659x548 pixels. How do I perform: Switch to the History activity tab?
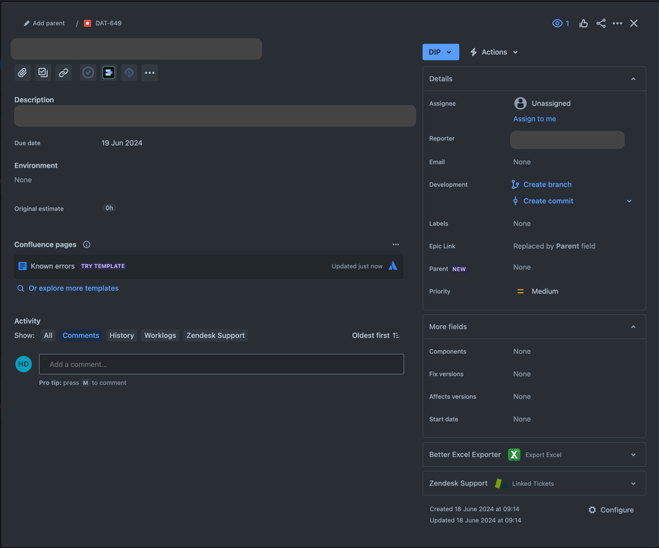coord(121,335)
